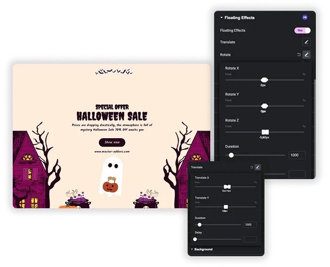Screen dimensions: 330x267
Task: Click the Rotate X slider handle
Action: click(264, 80)
